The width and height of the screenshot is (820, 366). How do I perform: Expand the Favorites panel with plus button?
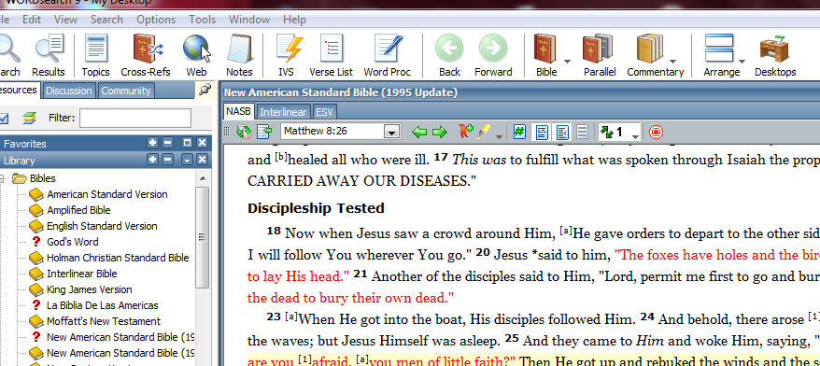pos(152,143)
